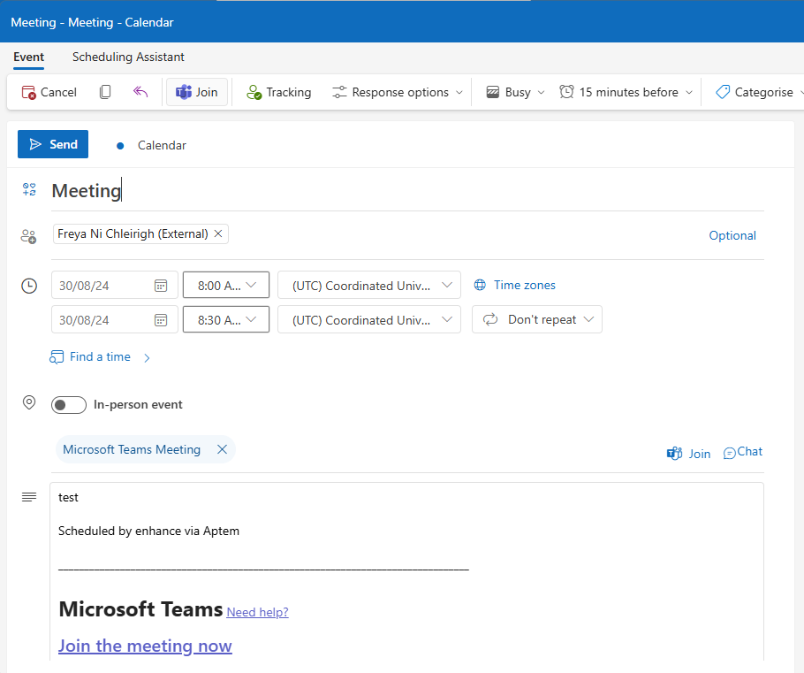Toggle the In-person event switch
Screen dimensions: 804x673
pos(69,405)
